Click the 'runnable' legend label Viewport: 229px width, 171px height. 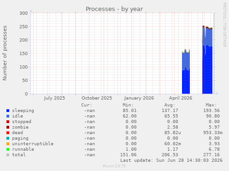[x=23, y=149]
